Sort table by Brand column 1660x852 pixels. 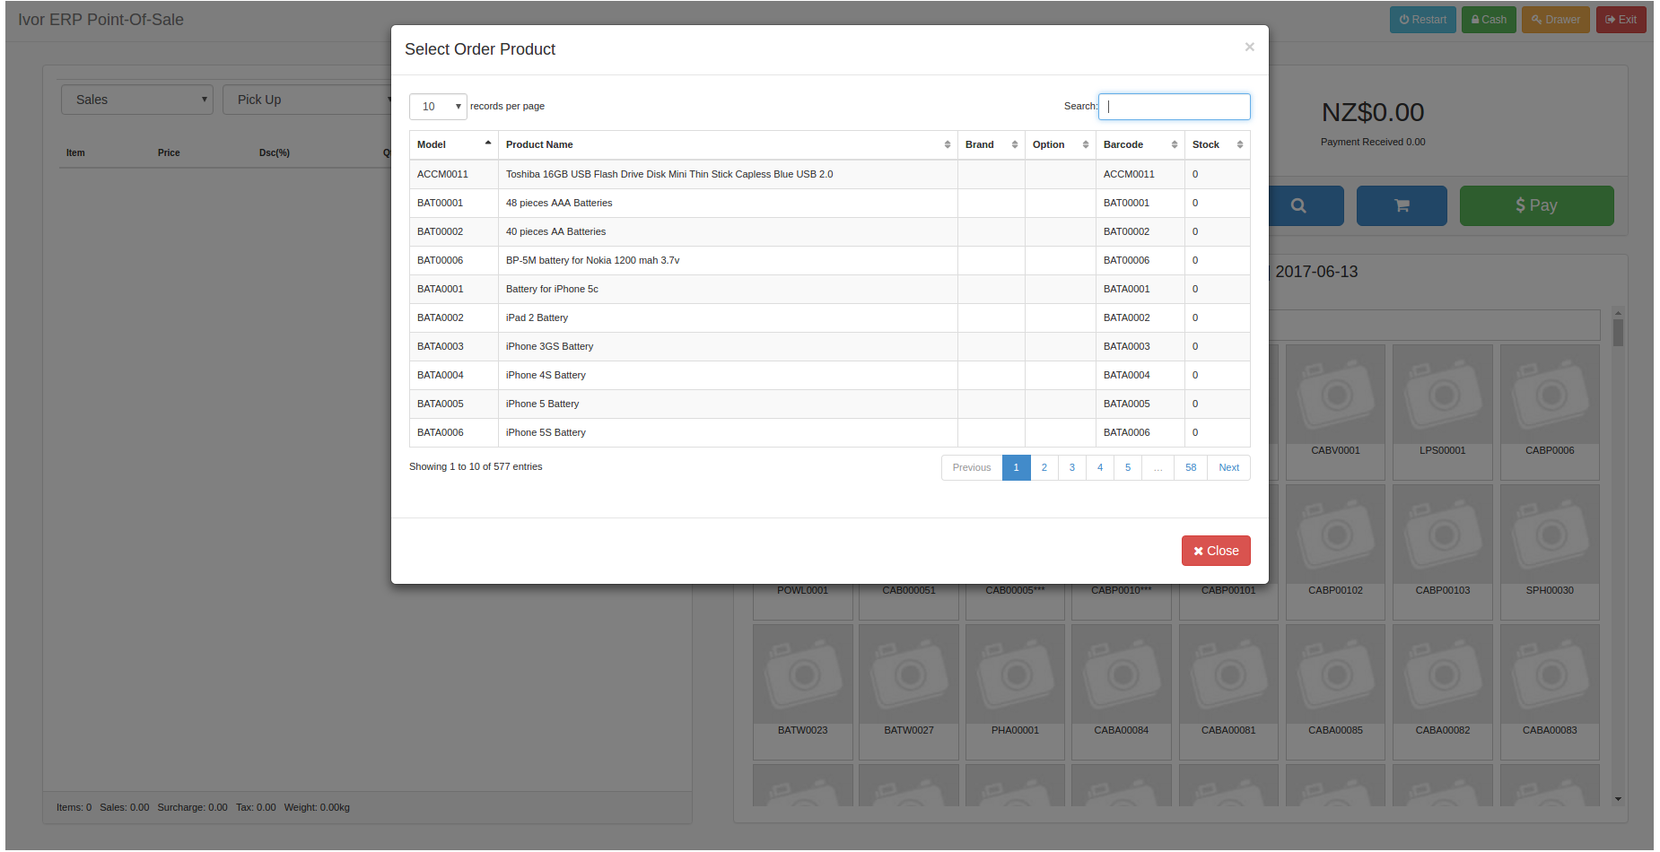click(x=991, y=144)
